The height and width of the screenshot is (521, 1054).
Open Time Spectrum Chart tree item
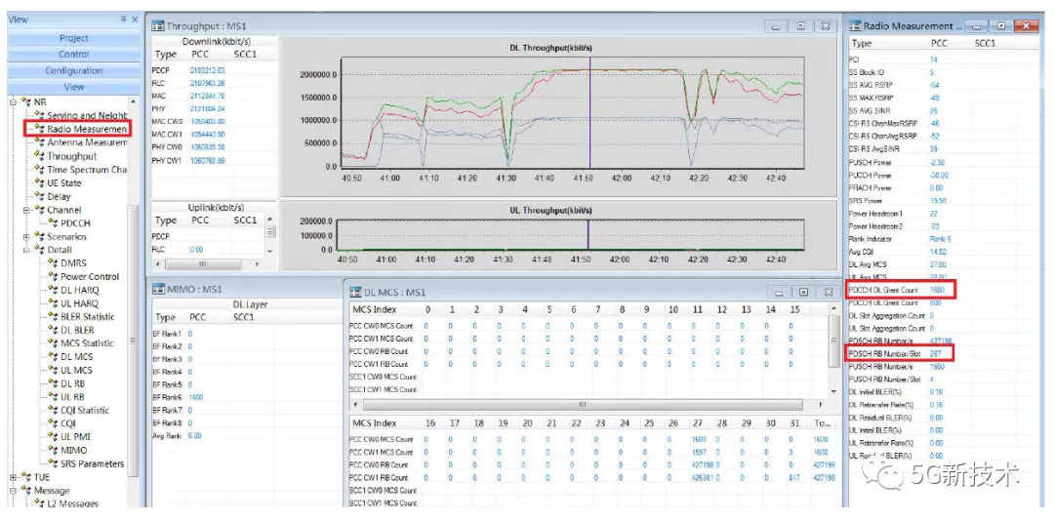coord(81,170)
